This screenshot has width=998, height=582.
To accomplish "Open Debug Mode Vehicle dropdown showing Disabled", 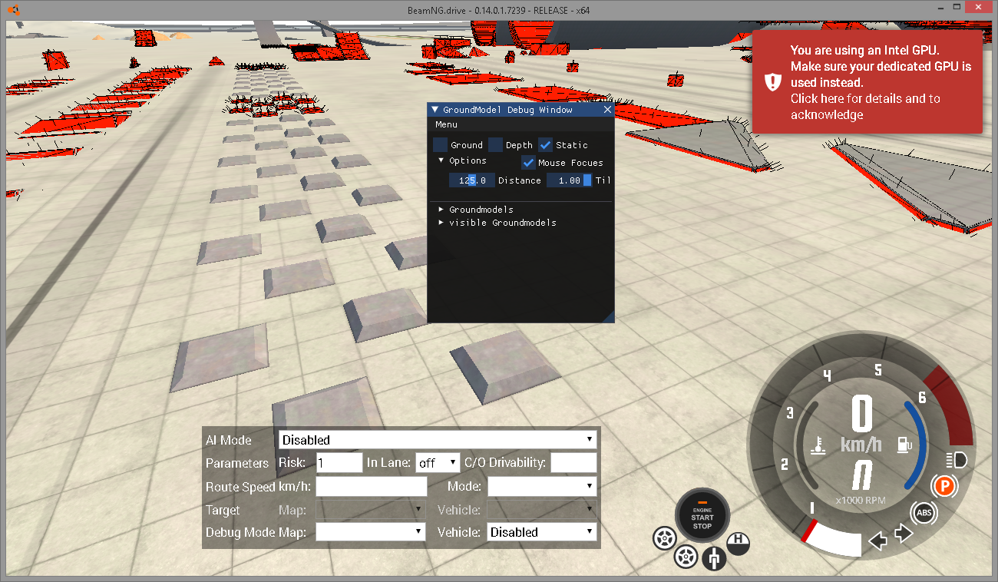I will click(x=542, y=531).
